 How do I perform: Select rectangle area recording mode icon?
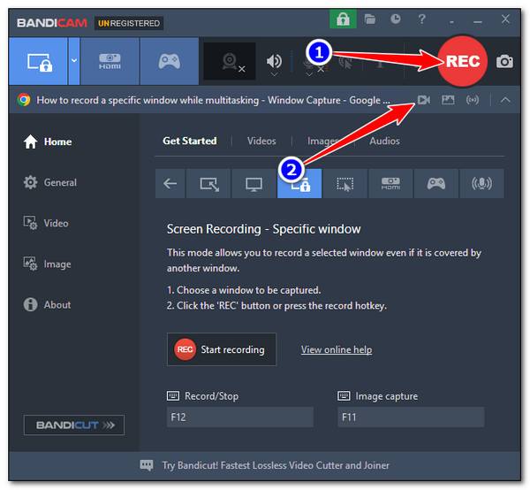[x=208, y=183]
